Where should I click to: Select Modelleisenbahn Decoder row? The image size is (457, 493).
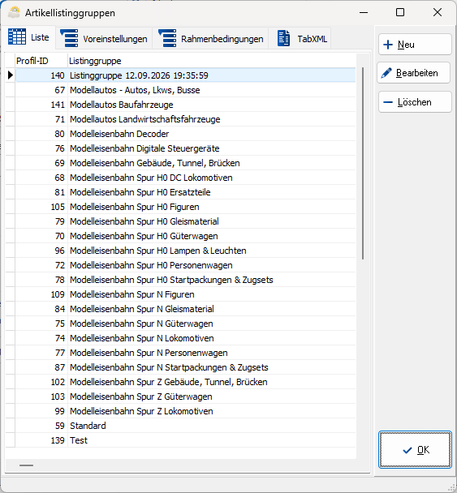tap(185, 134)
